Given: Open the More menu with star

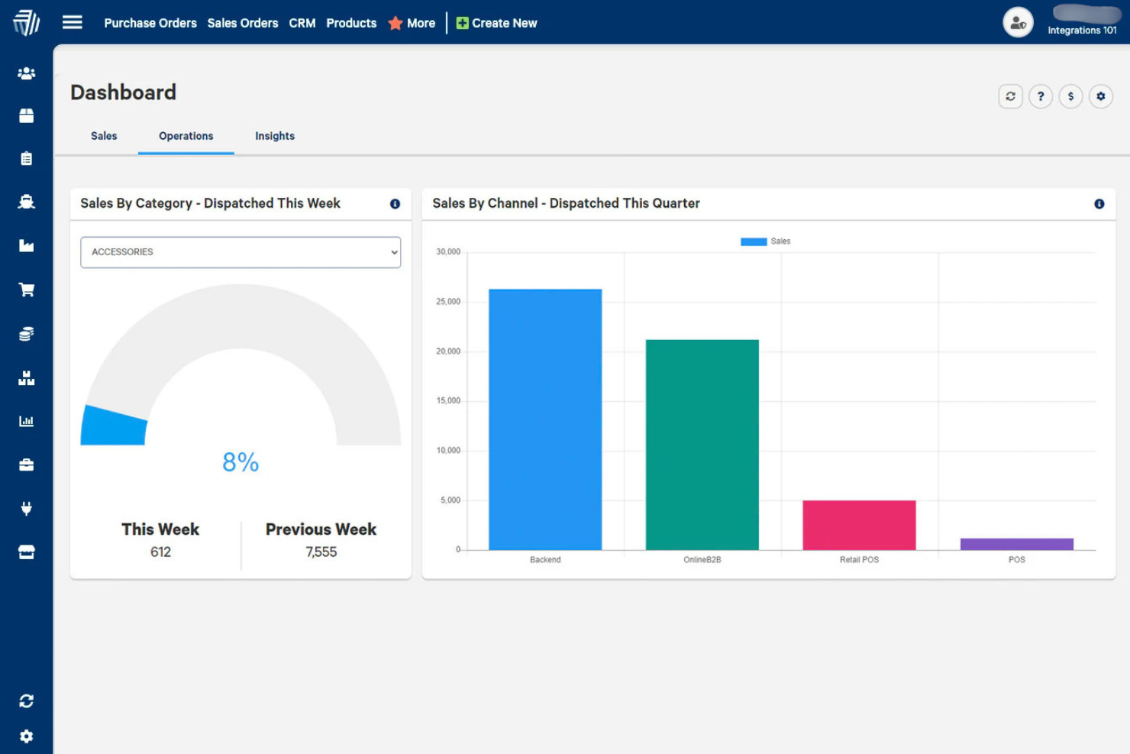Looking at the screenshot, I should coord(412,23).
